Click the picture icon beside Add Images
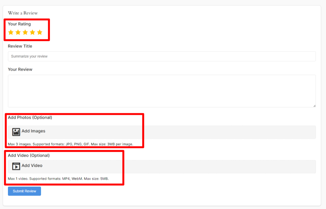The height and width of the screenshot is (209, 326). click(x=16, y=132)
